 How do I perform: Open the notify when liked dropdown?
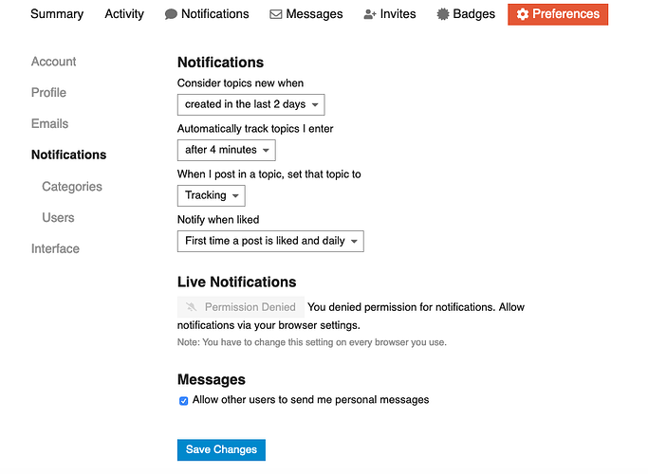tap(270, 241)
